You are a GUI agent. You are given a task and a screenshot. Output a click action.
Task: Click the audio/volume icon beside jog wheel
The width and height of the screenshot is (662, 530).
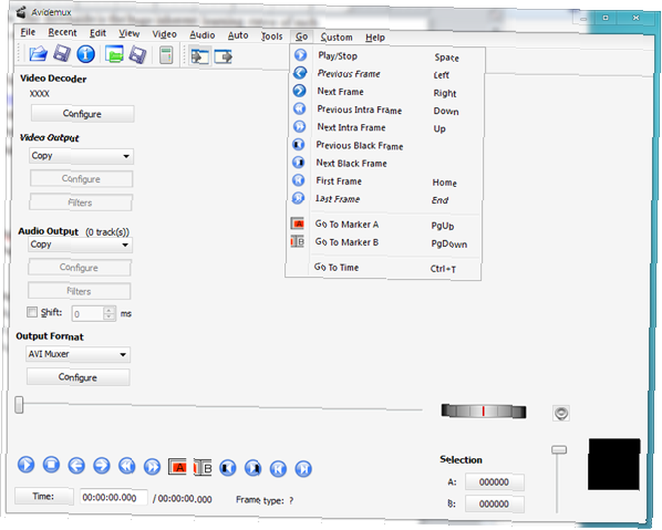[x=561, y=413]
